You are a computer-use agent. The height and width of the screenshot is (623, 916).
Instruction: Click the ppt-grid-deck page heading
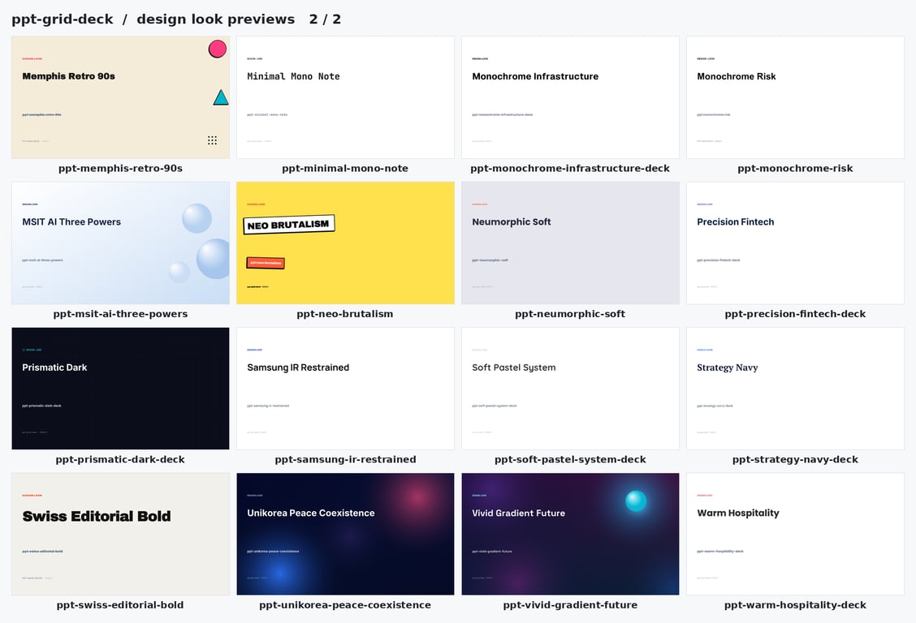63,19
